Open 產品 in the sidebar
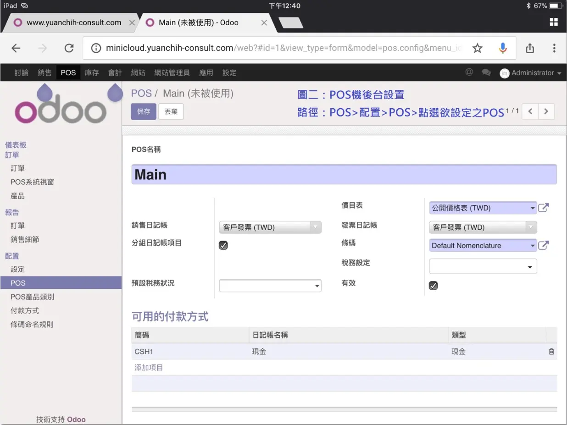This screenshot has width=567, height=425. [x=17, y=196]
